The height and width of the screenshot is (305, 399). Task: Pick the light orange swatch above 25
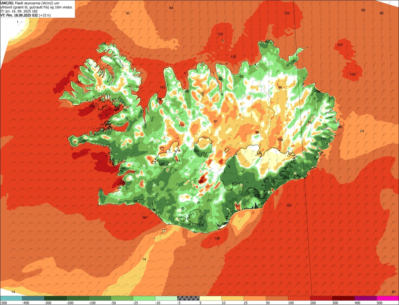click(255, 298)
